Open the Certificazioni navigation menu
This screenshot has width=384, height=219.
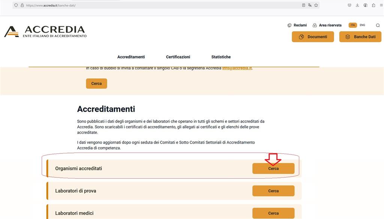(x=178, y=57)
